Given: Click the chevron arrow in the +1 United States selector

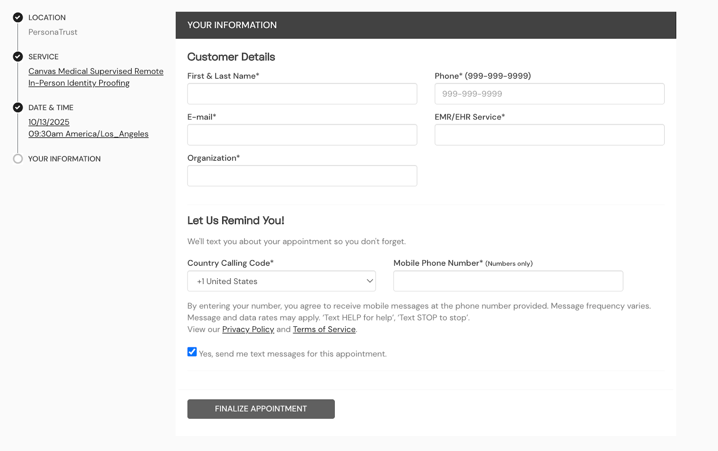Looking at the screenshot, I should [x=370, y=281].
